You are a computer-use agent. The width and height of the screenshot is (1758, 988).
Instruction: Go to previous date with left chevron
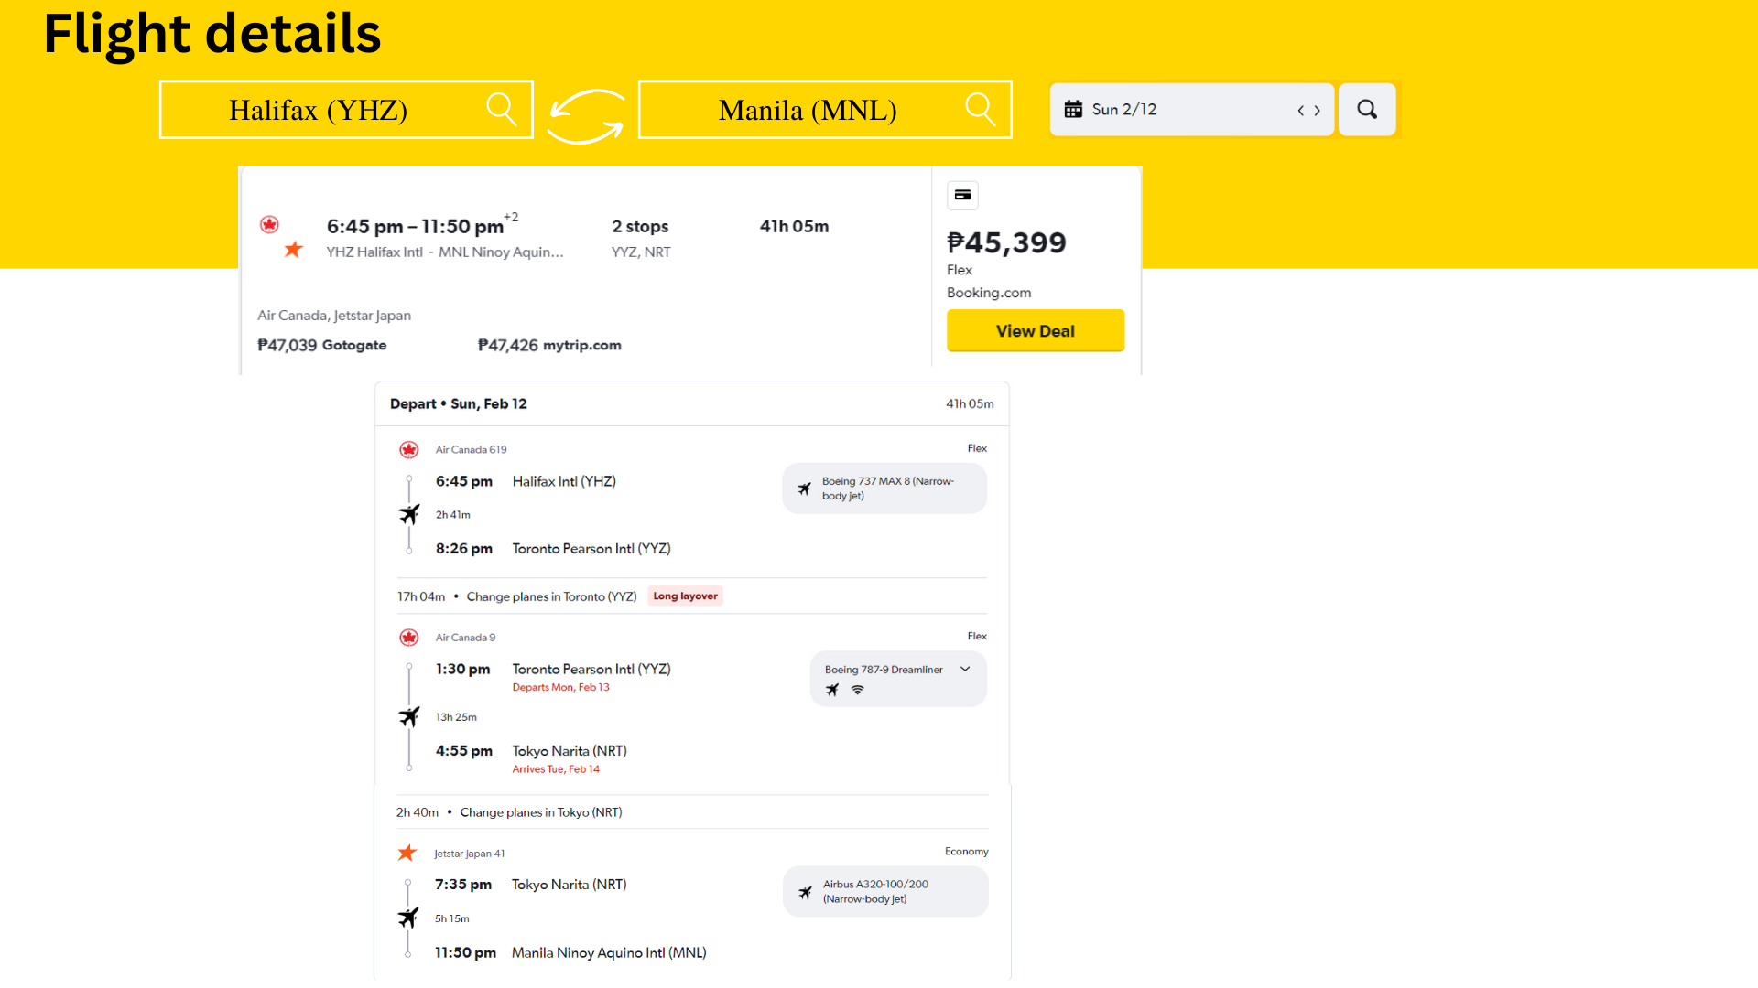[1300, 111]
